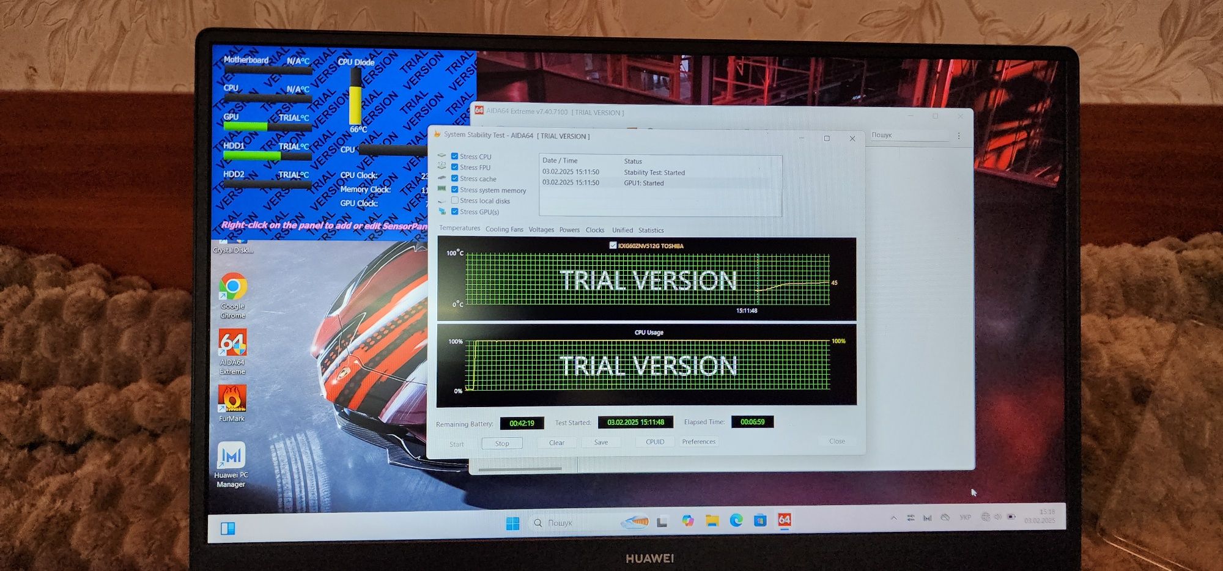This screenshot has width=1223, height=571.
Task: Click the Пошук field in AIDA64 main window
Action: [x=909, y=135]
